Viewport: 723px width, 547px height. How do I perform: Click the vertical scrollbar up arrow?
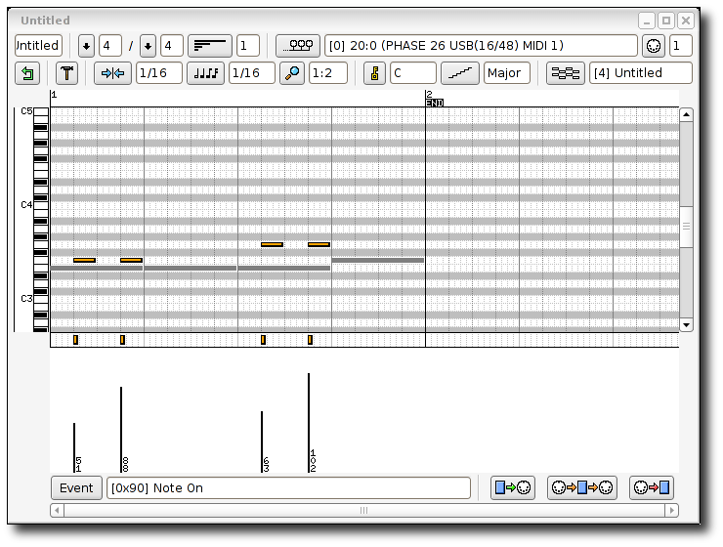click(686, 114)
